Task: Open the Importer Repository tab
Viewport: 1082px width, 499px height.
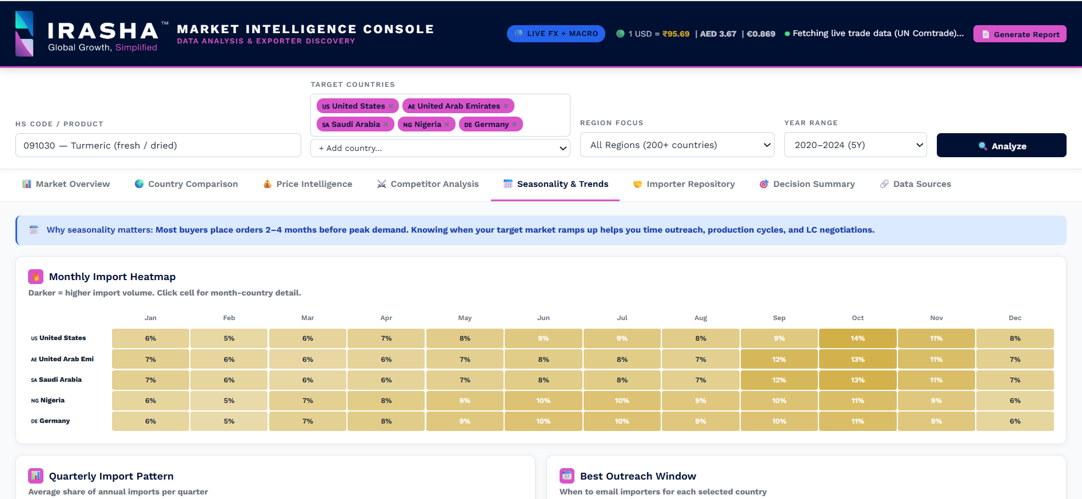Action: click(684, 184)
